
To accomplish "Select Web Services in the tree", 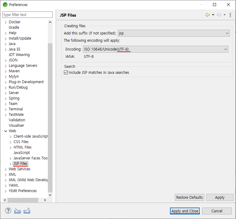I will point(19,169).
